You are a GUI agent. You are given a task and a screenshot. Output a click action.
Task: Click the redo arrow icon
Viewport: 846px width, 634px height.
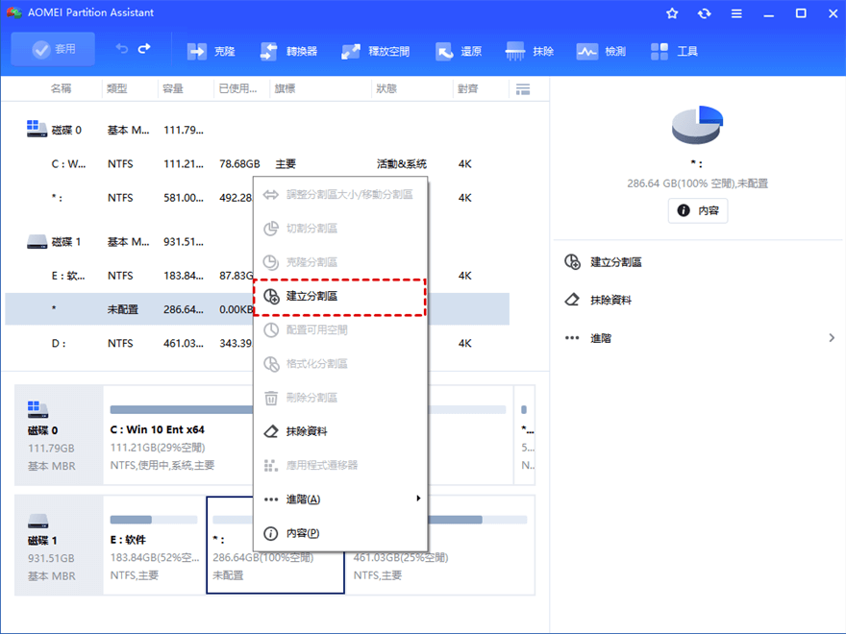(x=144, y=49)
